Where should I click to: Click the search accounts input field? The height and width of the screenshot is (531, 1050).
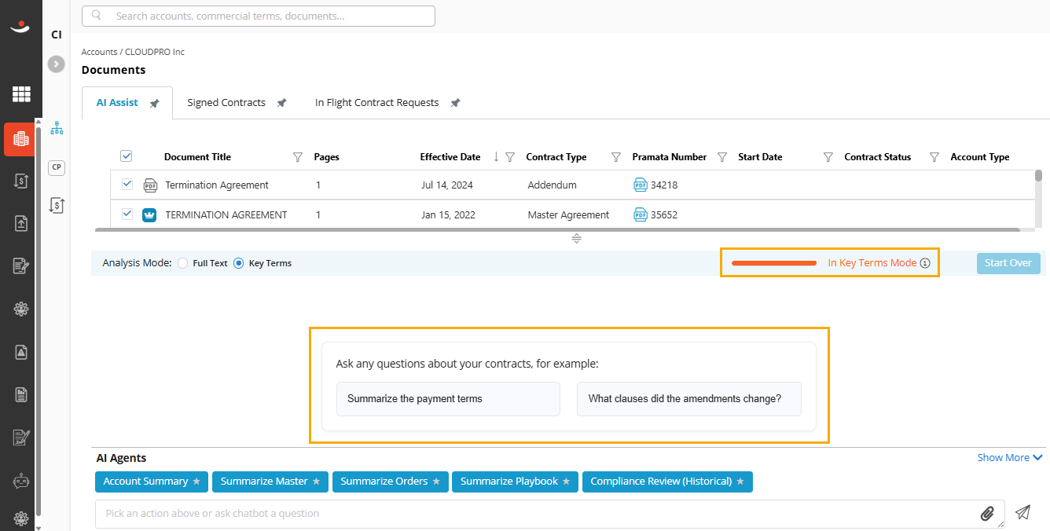[x=259, y=16]
